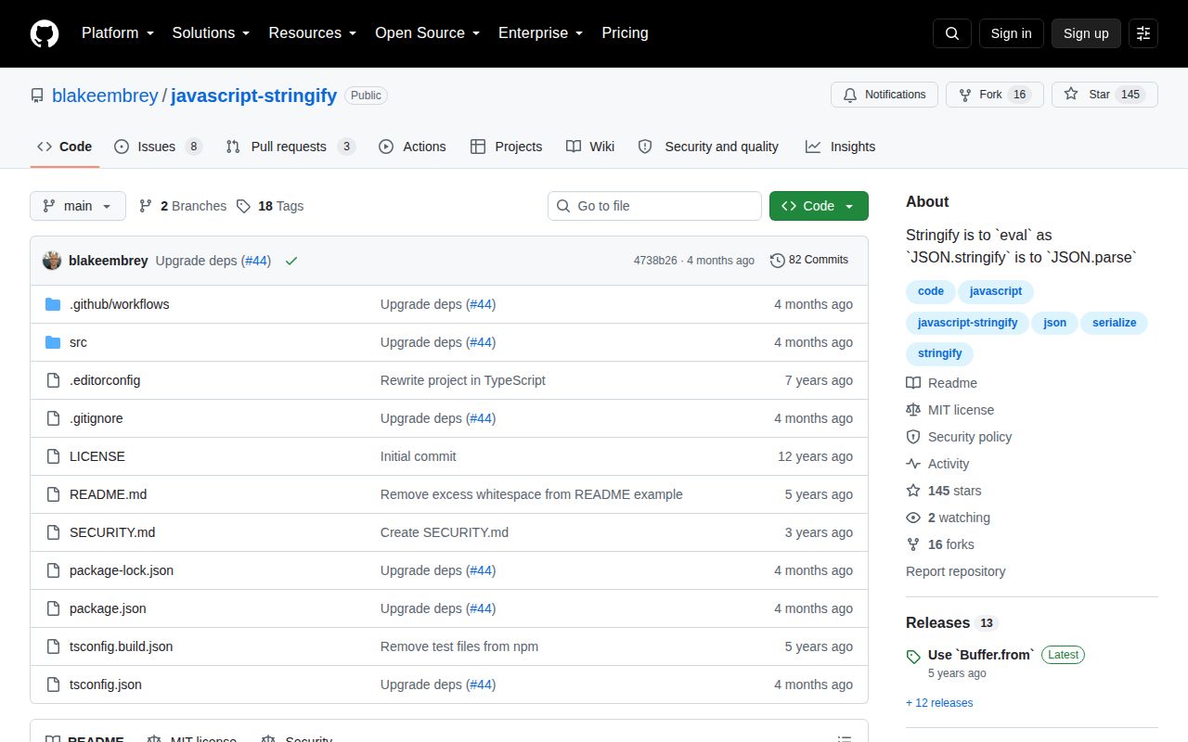Open 'Rewrite project in TypeScript' commit message

(x=463, y=380)
